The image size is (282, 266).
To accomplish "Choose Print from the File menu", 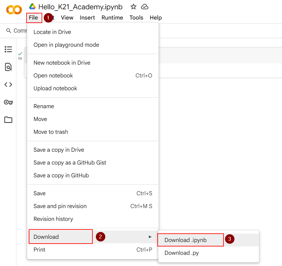I will pyautogui.click(x=93, y=250).
